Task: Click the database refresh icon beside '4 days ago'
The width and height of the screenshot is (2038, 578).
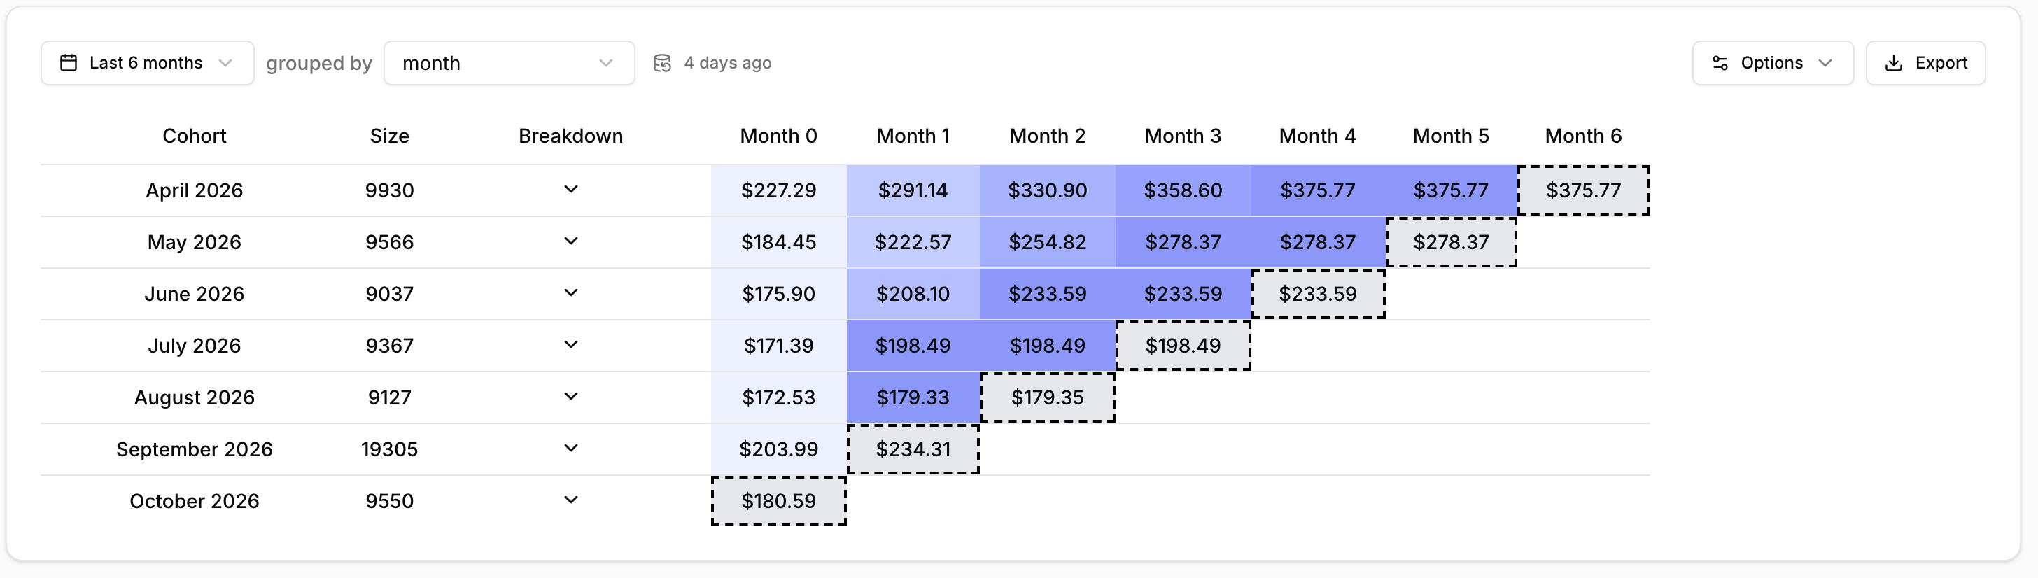Action: 662,63
